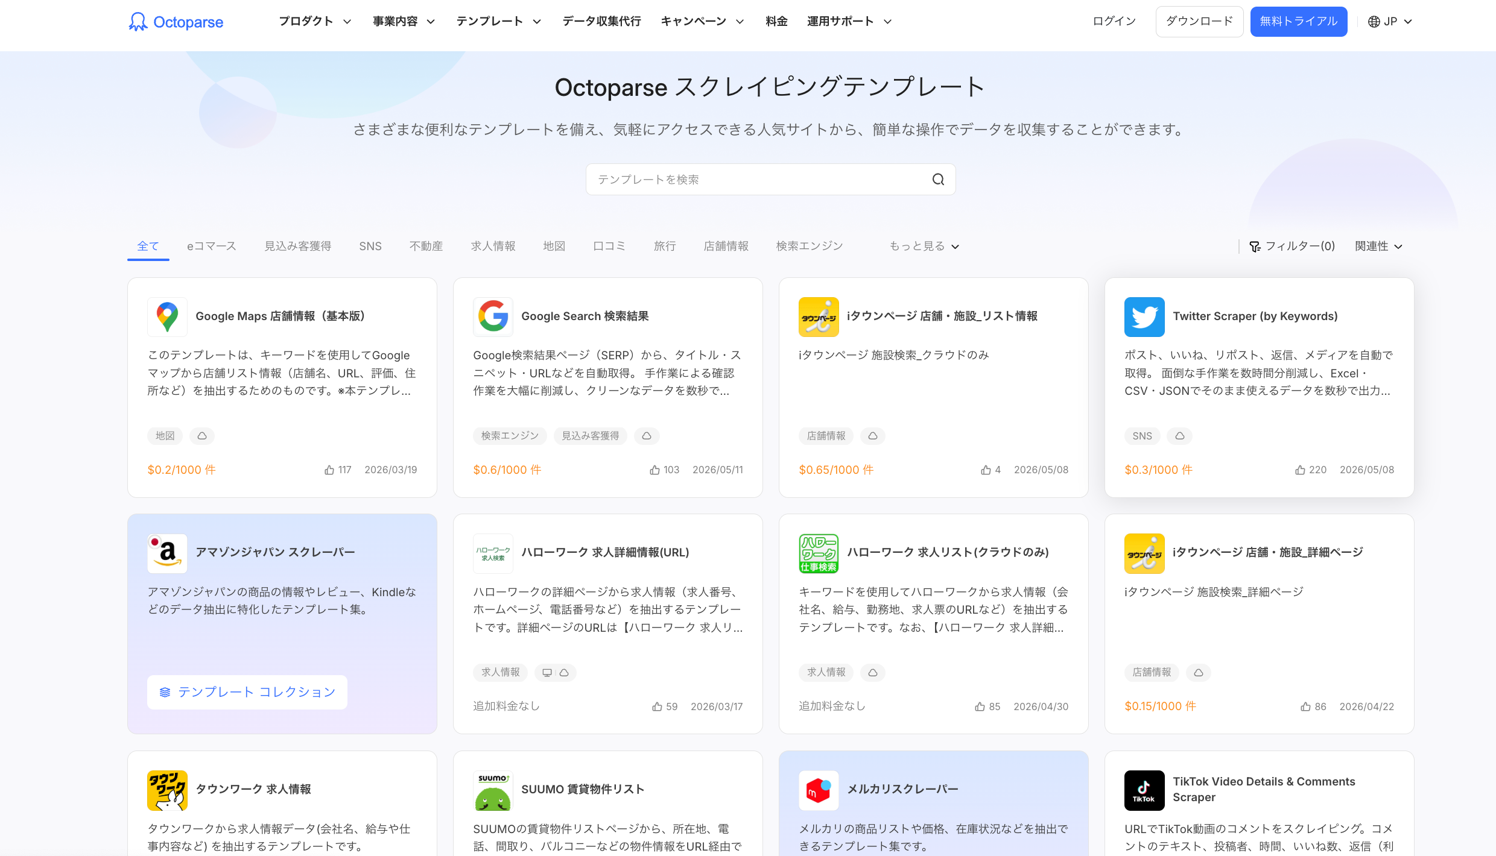This screenshot has width=1496, height=856.
Task: Expand もっと見る categories
Action: [x=924, y=246]
